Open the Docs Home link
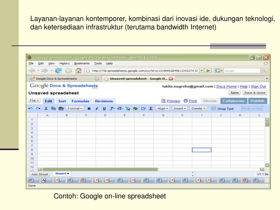Screen dimensions: 280x210 point(226,86)
